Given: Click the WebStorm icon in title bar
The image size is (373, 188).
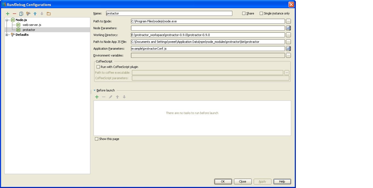Looking at the screenshot, I should 4,5.
